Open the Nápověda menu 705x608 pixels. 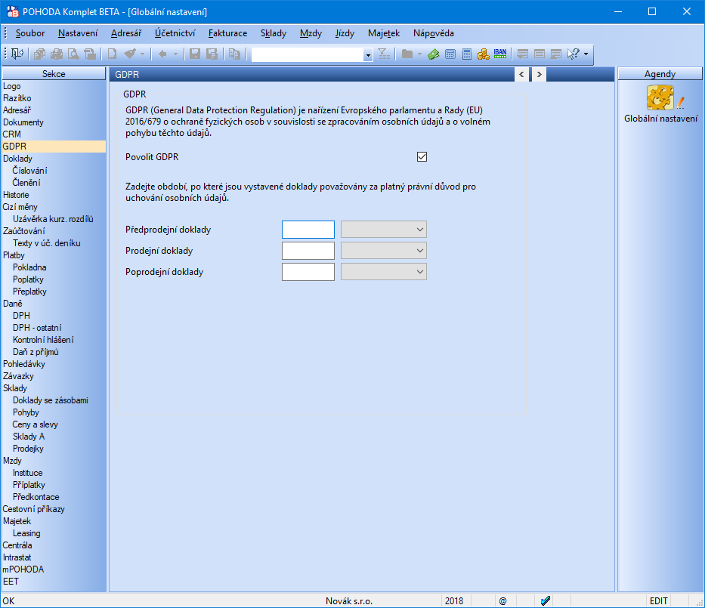[434, 33]
